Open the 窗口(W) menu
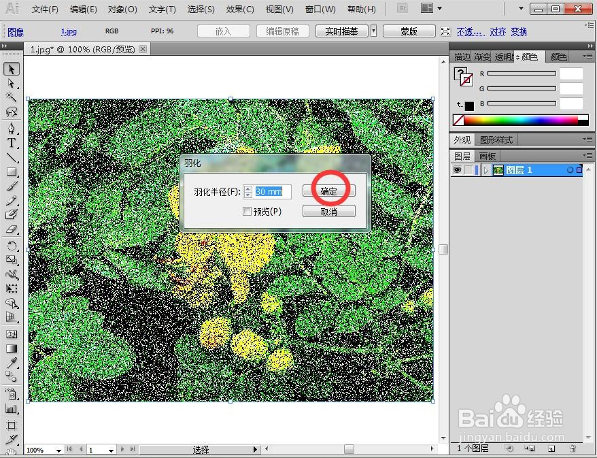This screenshot has height=458, width=597. [320, 9]
